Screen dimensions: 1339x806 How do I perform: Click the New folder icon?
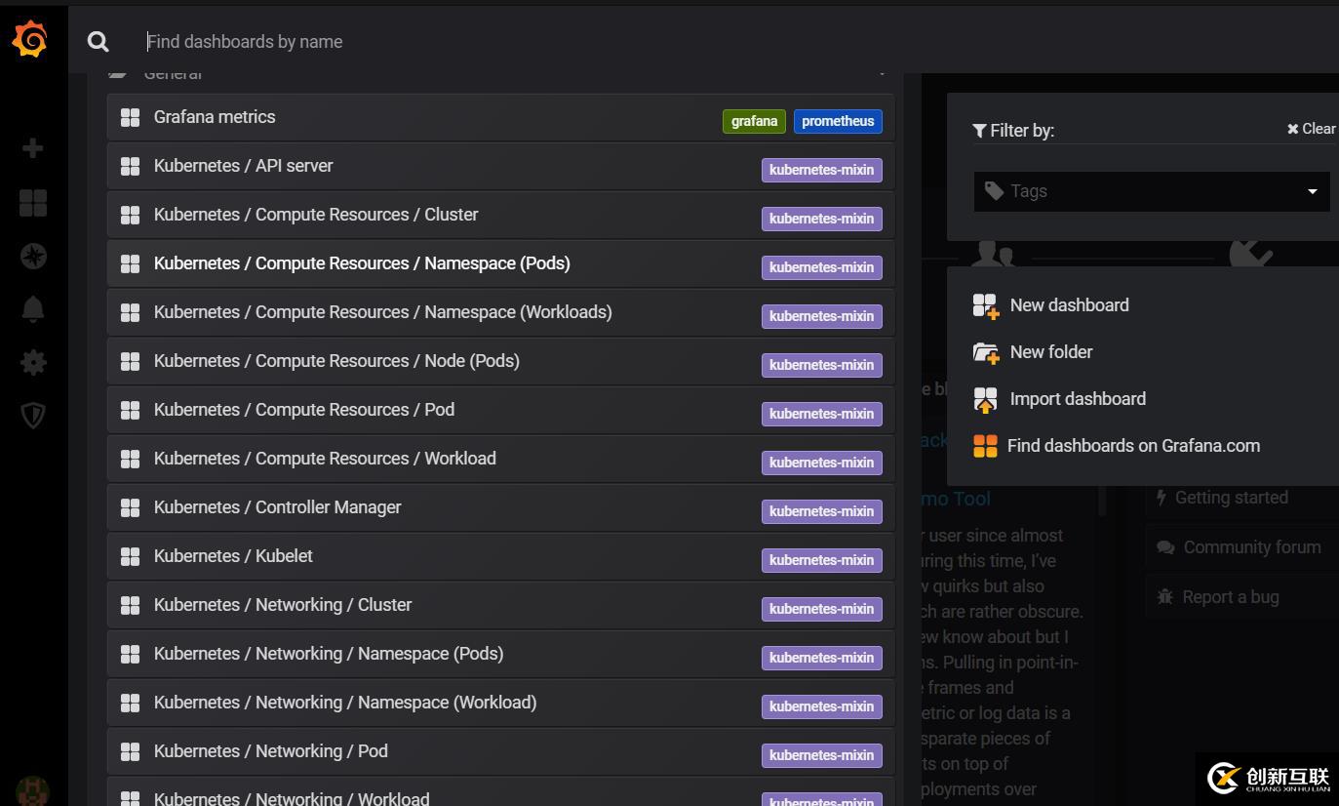(x=986, y=352)
